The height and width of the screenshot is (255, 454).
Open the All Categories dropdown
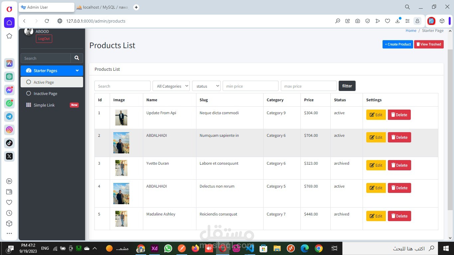point(171,86)
